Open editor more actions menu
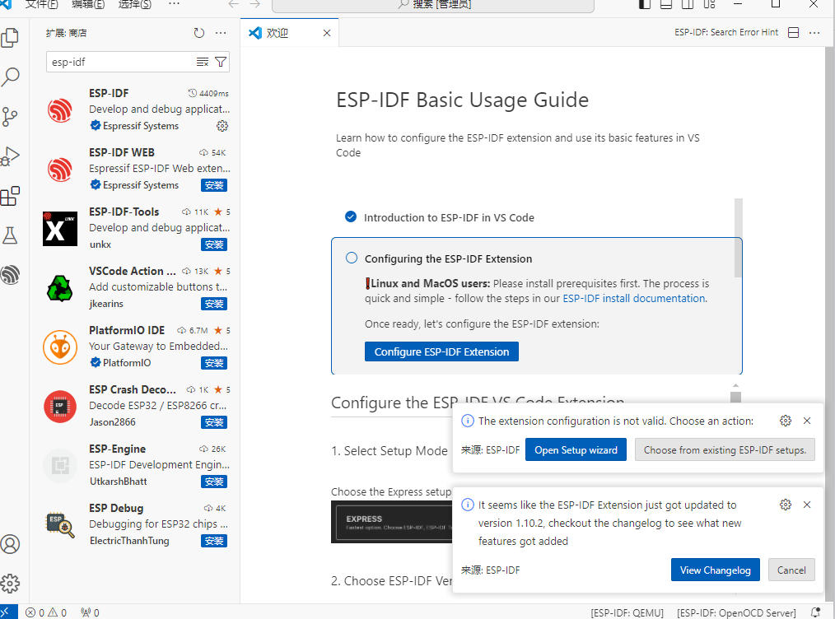The height and width of the screenshot is (619, 835). tap(814, 32)
